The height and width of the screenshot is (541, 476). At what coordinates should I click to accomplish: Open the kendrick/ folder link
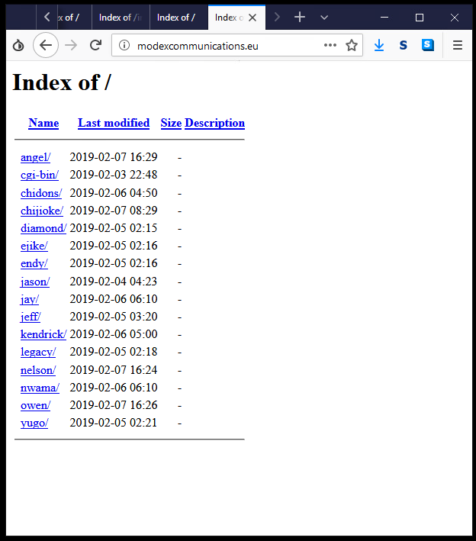43,334
